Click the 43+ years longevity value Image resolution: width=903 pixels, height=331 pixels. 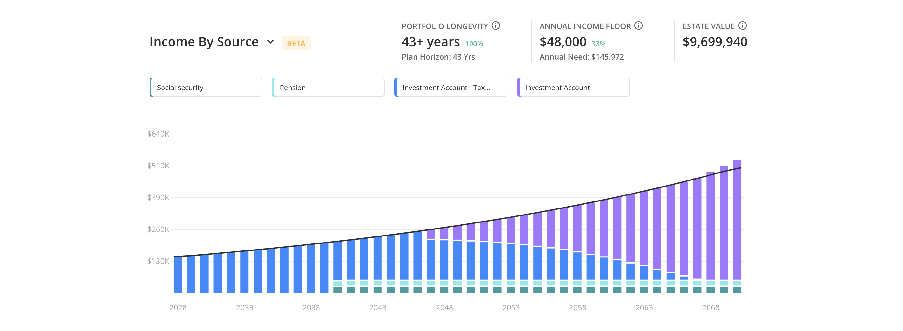tap(430, 42)
